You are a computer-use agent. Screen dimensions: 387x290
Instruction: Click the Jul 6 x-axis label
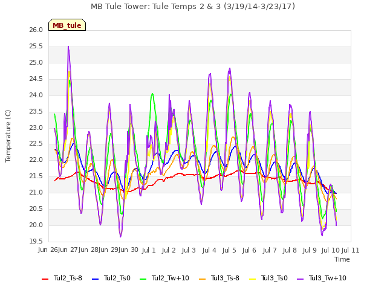tap(249, 250)
